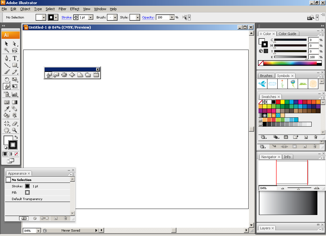
Task: Open the Style dropdown
Action: 138,17
